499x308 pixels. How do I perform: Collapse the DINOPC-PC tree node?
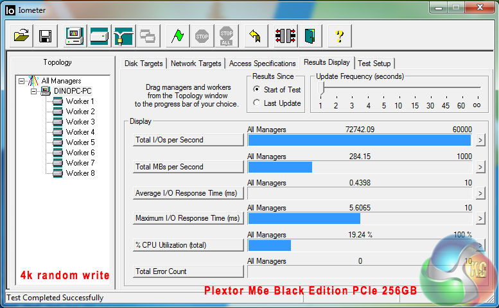click(x=33, y=92)
